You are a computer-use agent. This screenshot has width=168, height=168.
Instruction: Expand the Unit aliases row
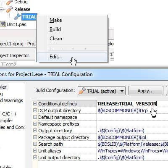(x=35, y=151)
